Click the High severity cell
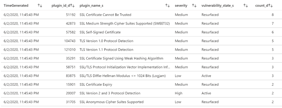 [178, 93]
